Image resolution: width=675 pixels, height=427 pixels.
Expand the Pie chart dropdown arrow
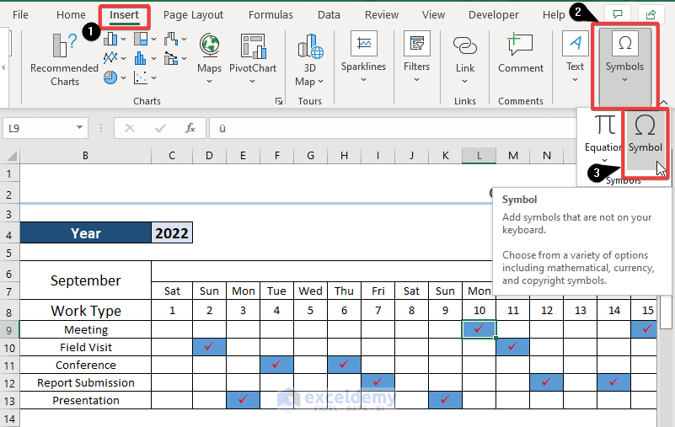(124, 78)
